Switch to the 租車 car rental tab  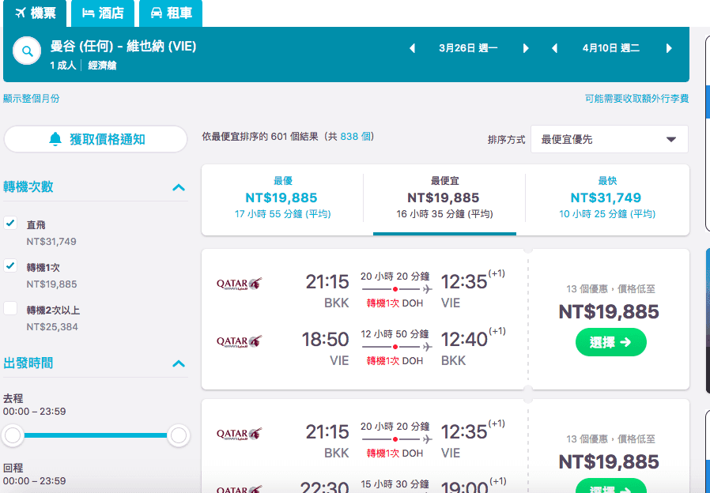pyautogui.click(x=171, y=13)
